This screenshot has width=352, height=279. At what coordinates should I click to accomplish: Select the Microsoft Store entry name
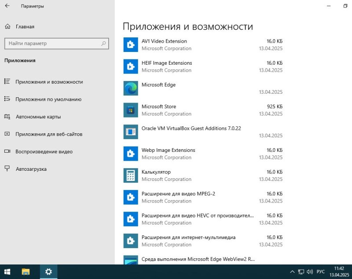pos(159,106)
